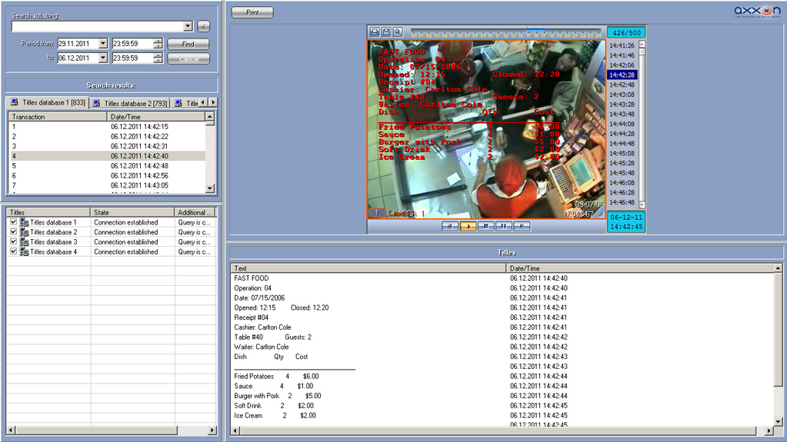Click the print frame icon above video
This screenshot has width=787, height=442.
click(x=375, y=32)
